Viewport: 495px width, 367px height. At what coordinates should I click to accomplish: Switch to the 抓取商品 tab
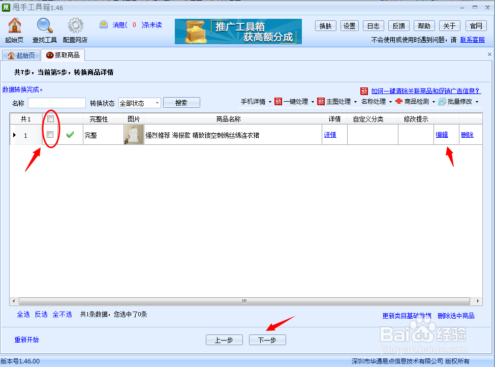point(63,55)
